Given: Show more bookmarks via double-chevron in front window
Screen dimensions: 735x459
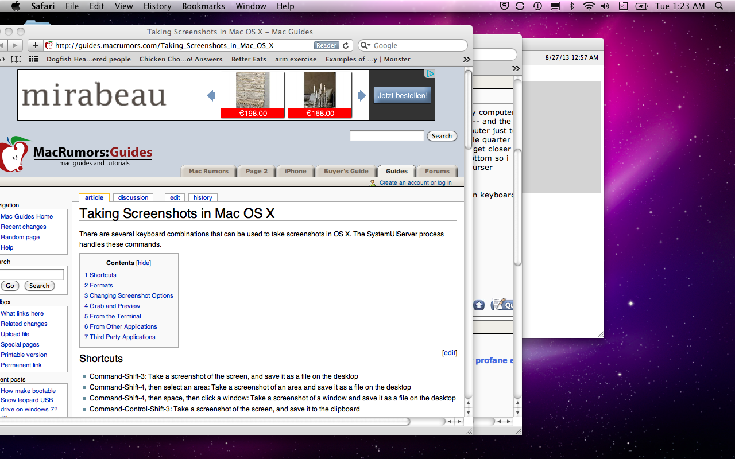Looking at the screenshot, I should tap(466, 59).
